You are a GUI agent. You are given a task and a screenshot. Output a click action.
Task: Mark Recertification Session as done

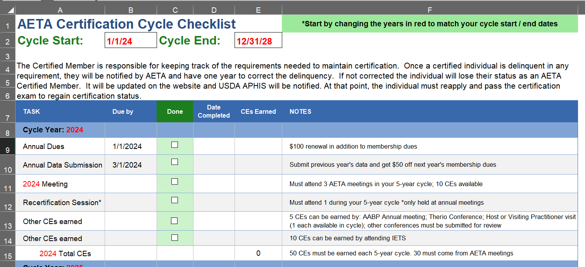(x=175, y=200)
